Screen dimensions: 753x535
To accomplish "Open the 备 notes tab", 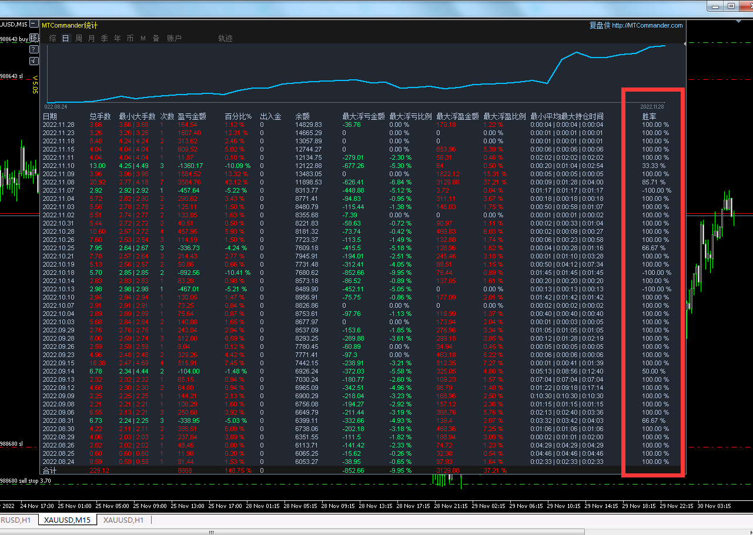I will click(156, 38).
